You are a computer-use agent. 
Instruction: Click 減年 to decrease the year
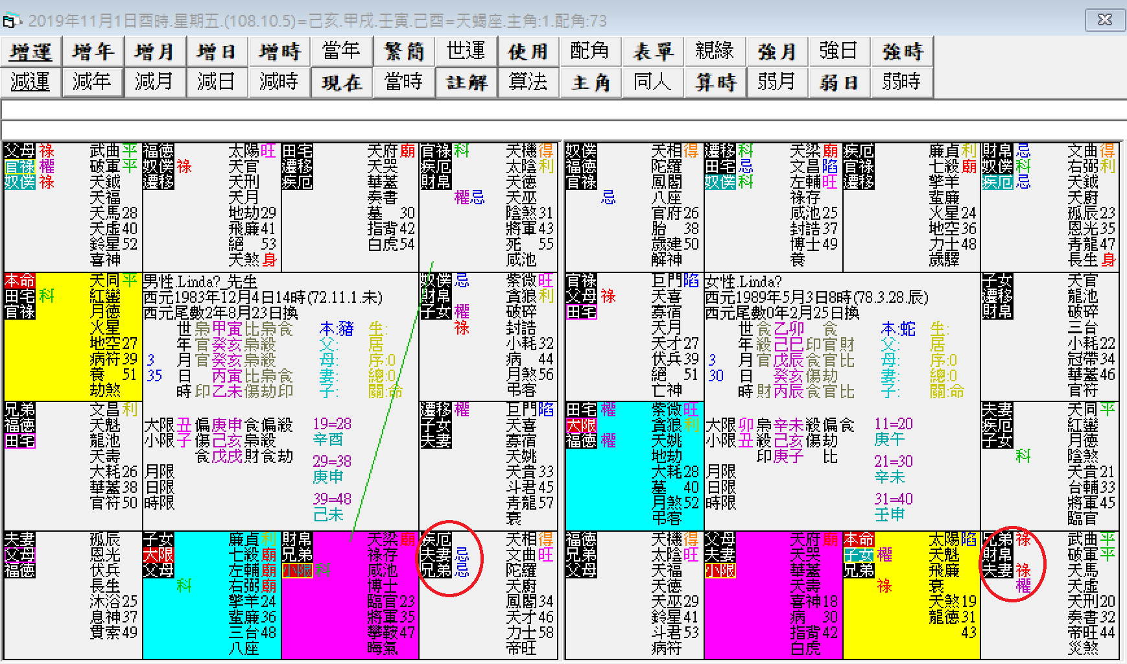[93, 82]
